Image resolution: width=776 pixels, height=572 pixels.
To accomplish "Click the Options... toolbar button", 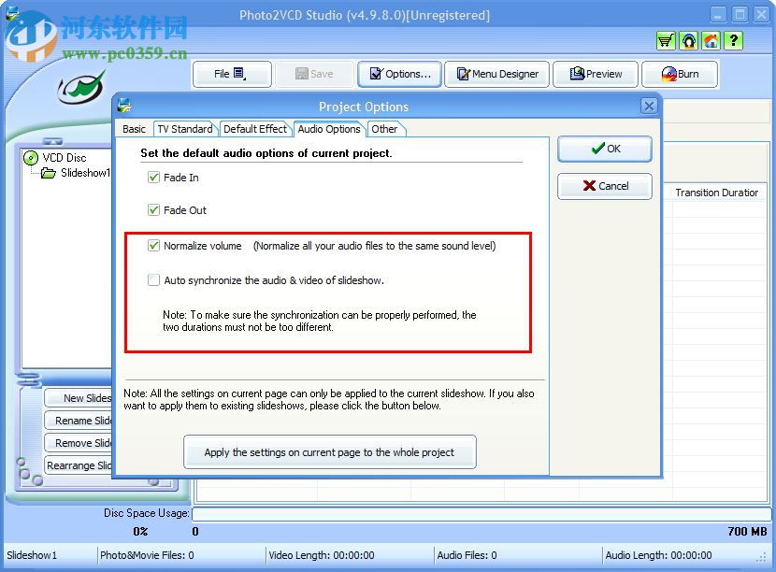I will [400, 74].
